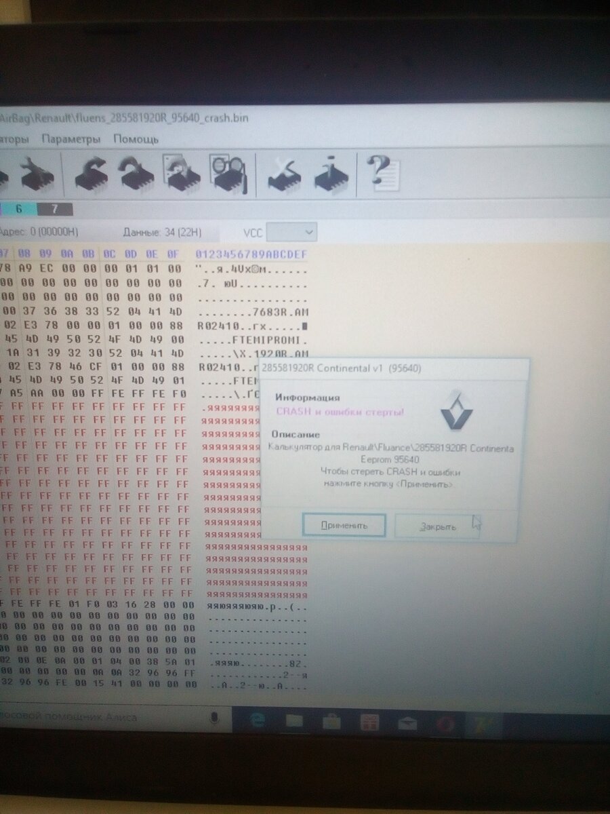Open Opera browser from the taskbar
Screen dimensions: 610x814
(445, 724)
